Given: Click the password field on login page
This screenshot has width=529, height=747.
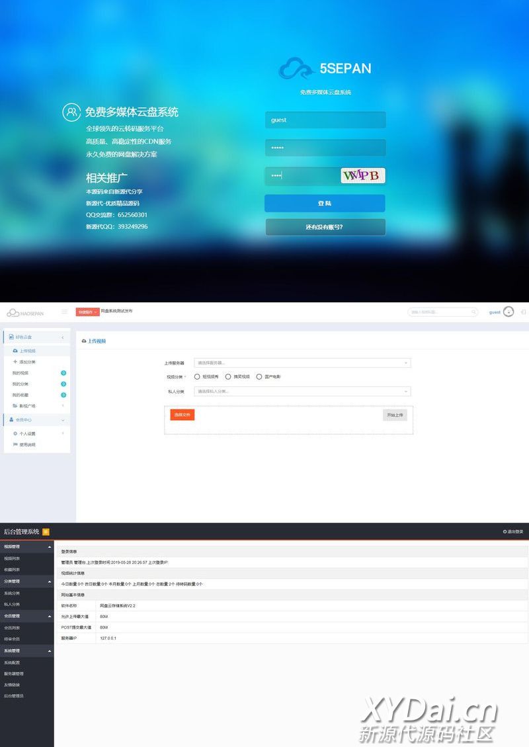Looking at the screenshot, I should tap(325, 148).
